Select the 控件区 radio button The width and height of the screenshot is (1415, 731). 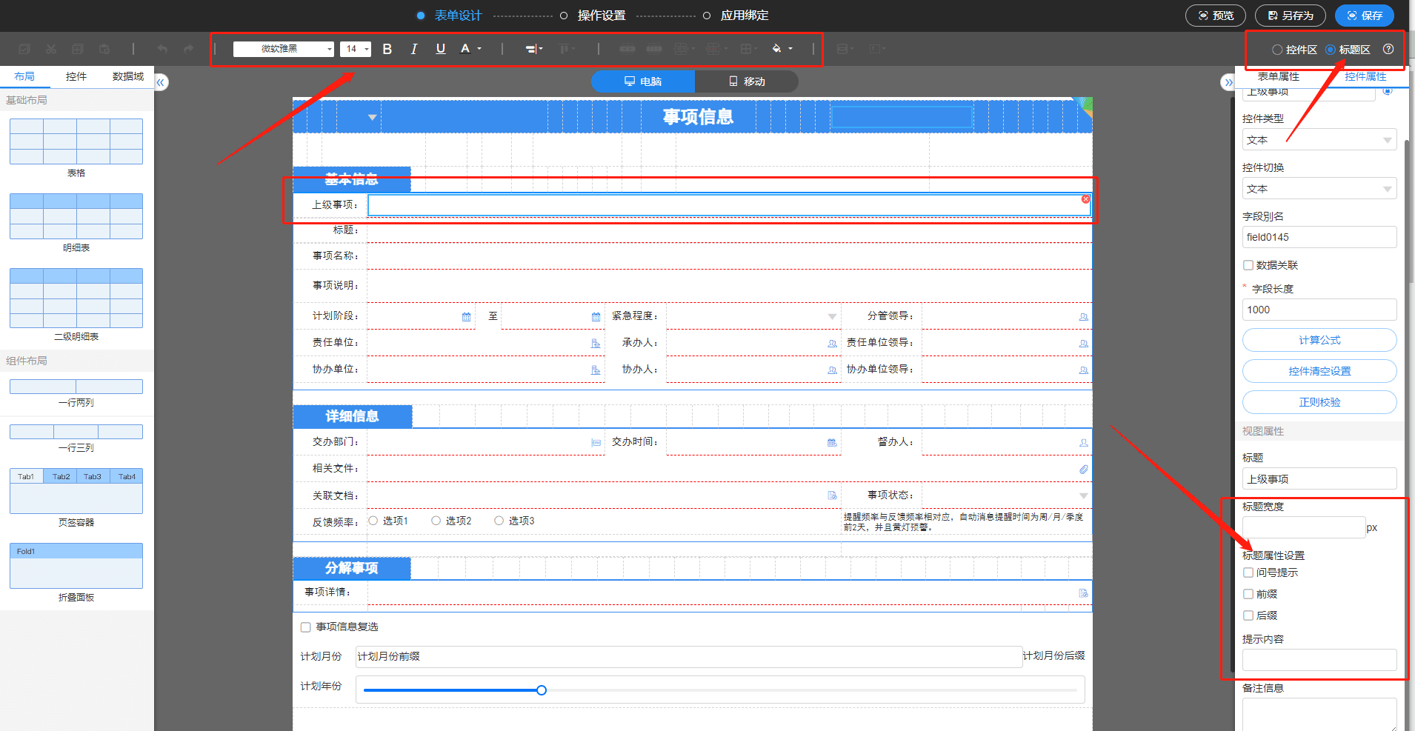point(1277,50)
